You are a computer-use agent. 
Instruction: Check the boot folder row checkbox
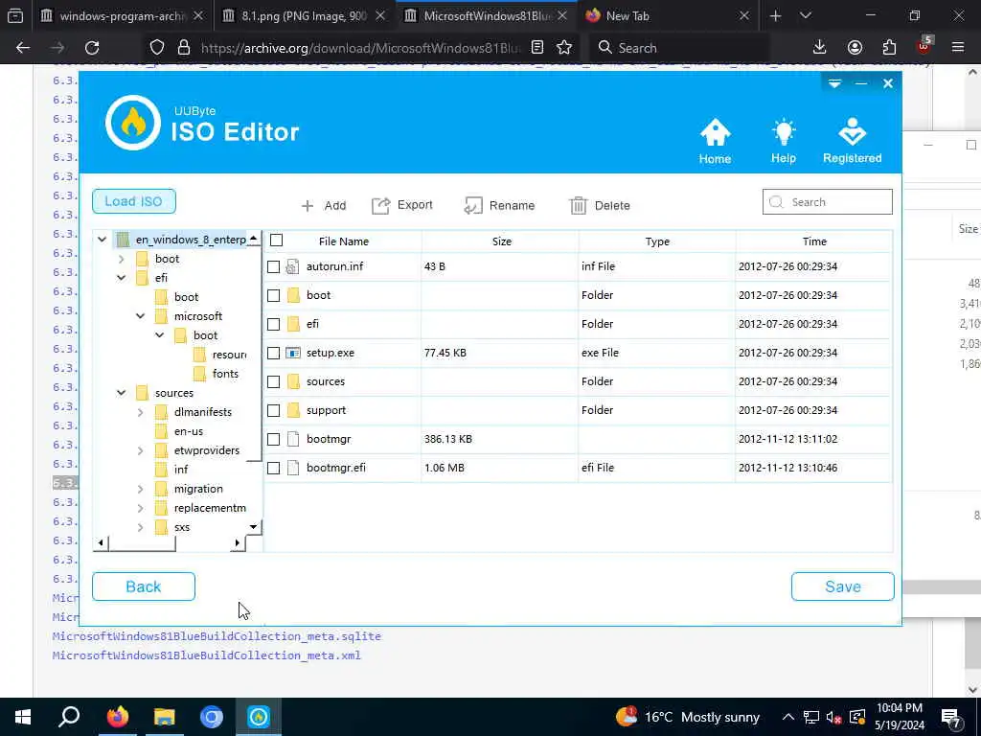273,295
